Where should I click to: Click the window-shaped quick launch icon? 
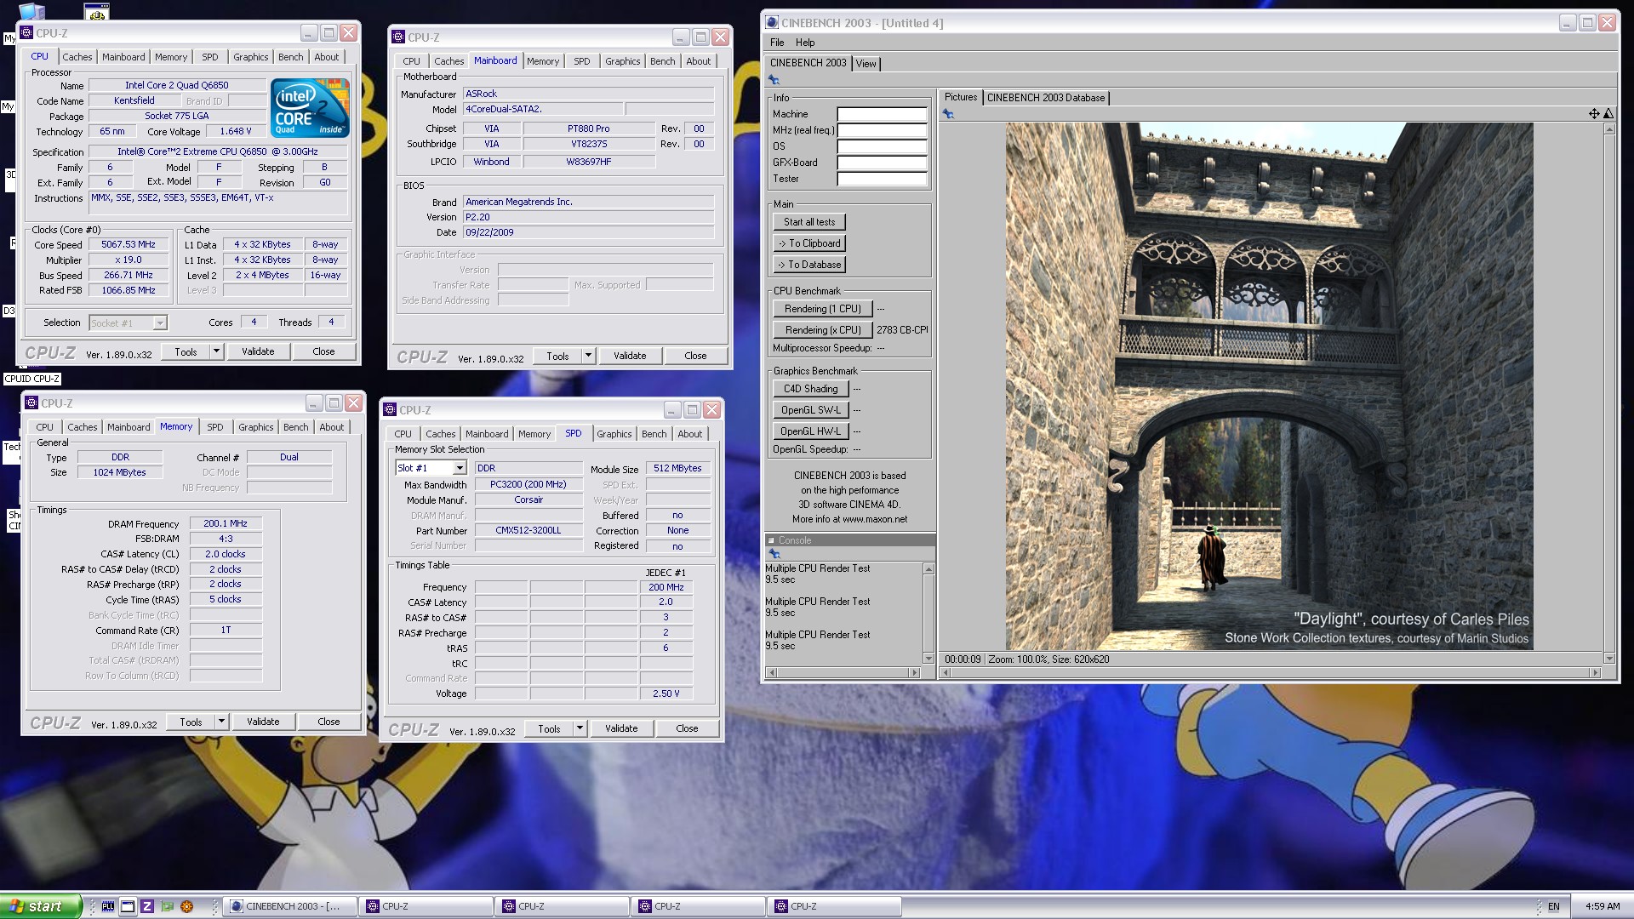coord(128,906)
